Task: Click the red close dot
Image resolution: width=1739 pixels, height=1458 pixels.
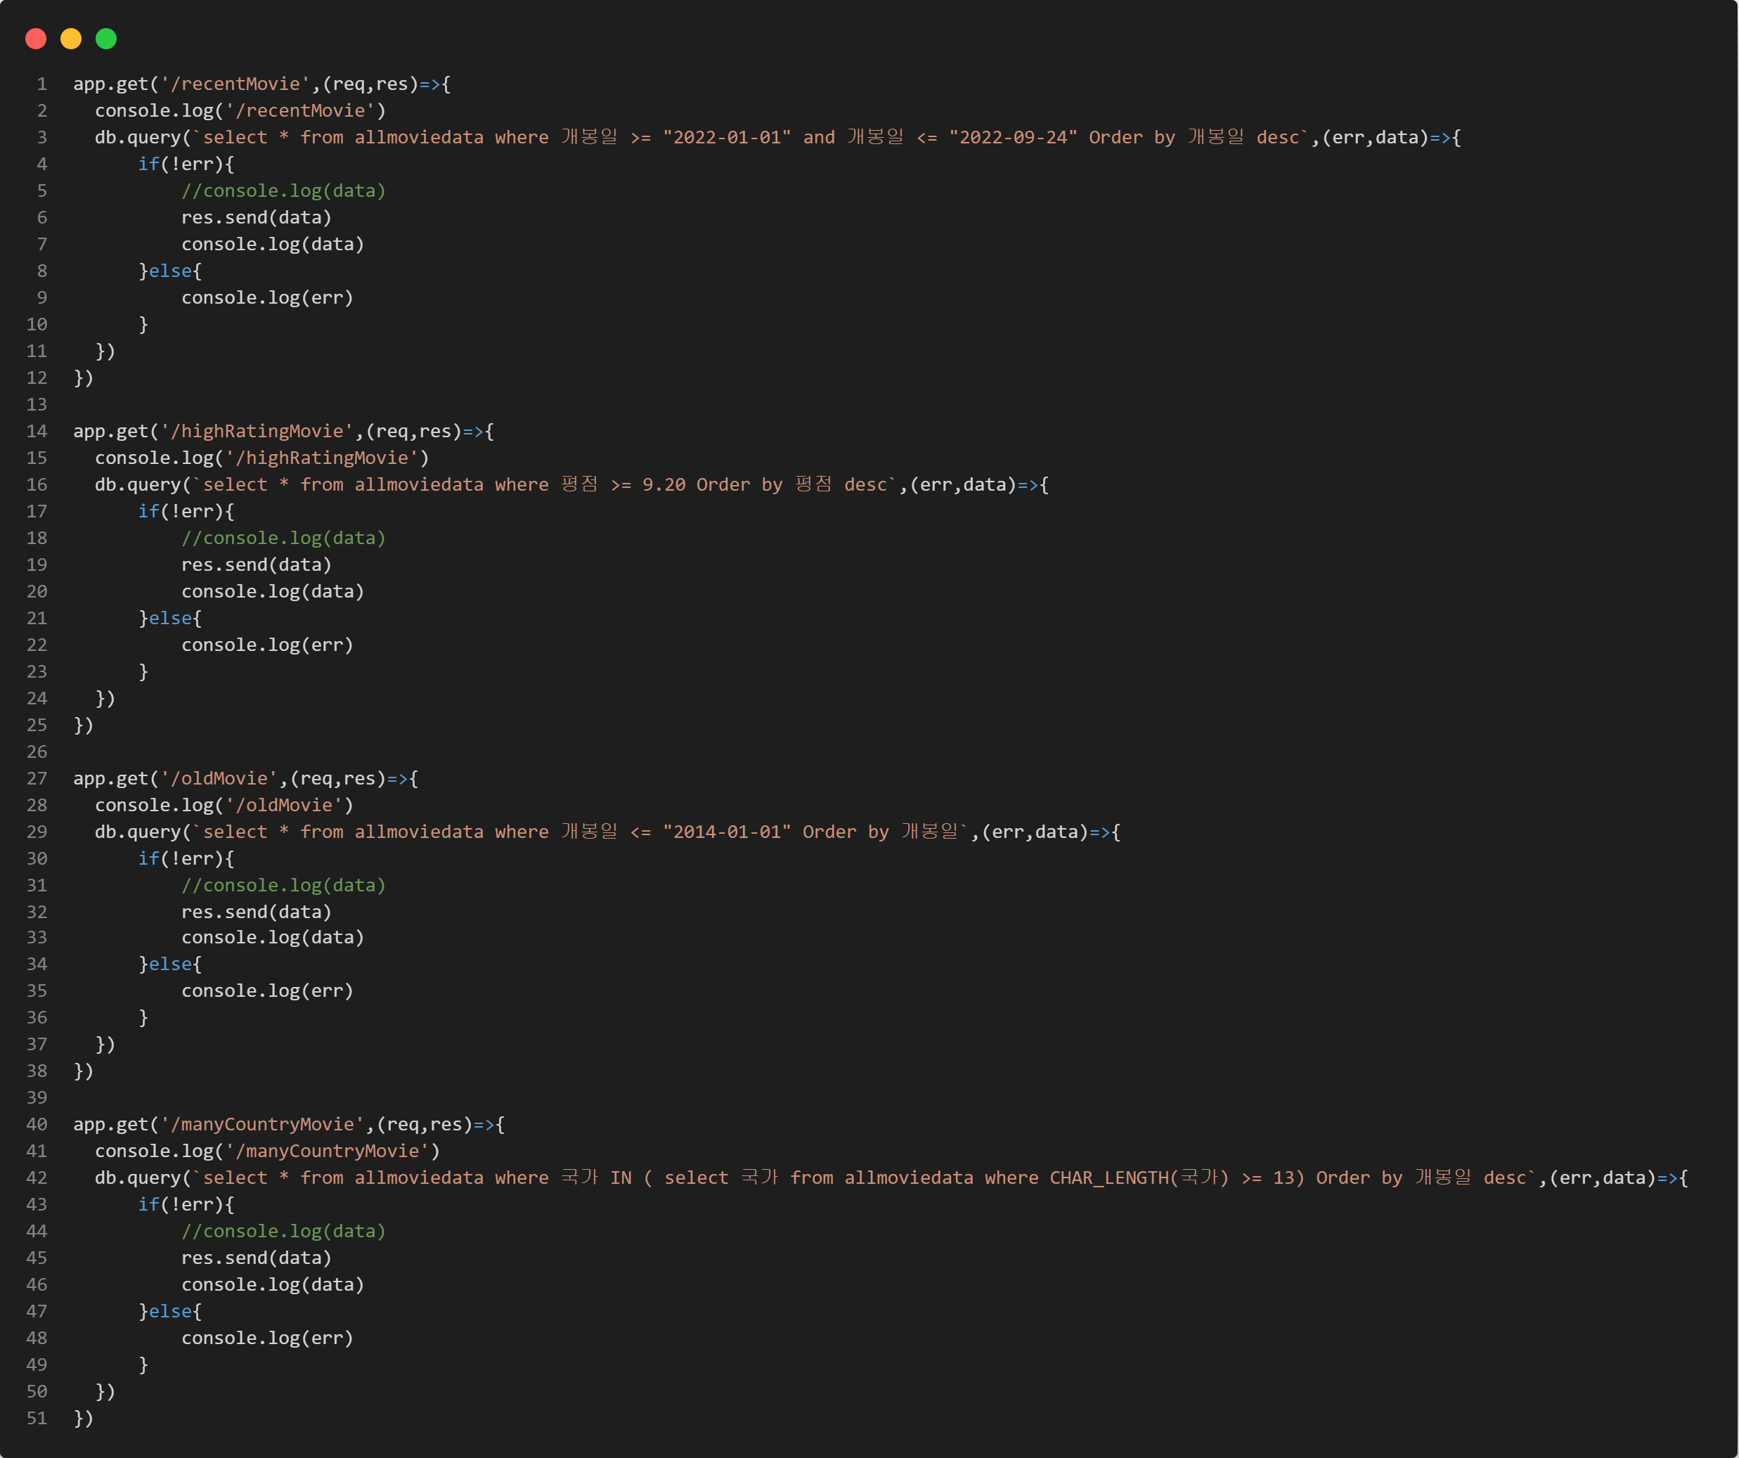Action: point(36,39)
